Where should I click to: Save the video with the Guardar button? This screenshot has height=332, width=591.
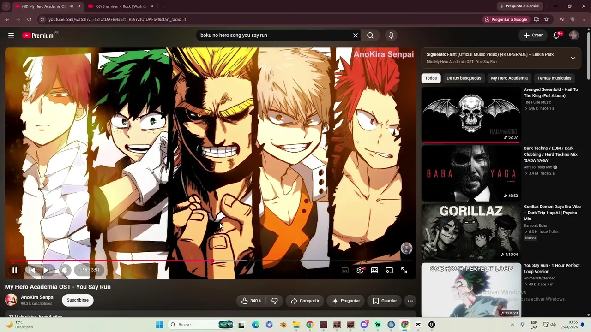pos(385,301)
